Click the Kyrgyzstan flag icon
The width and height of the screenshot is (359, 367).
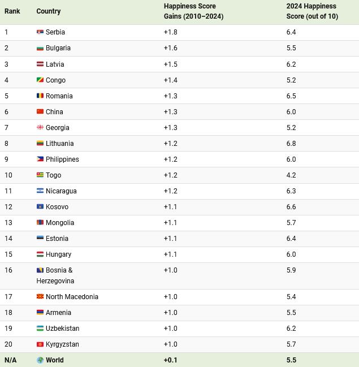click(x=40, y=344)
